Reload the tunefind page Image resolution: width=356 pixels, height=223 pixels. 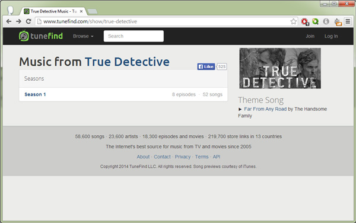point(28,21)
